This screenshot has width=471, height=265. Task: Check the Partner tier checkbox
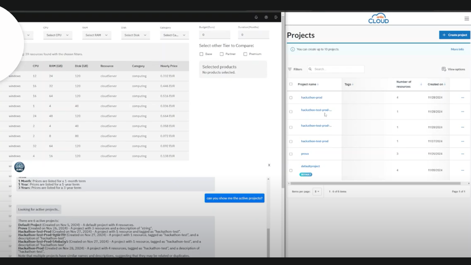tap(222, 54)
